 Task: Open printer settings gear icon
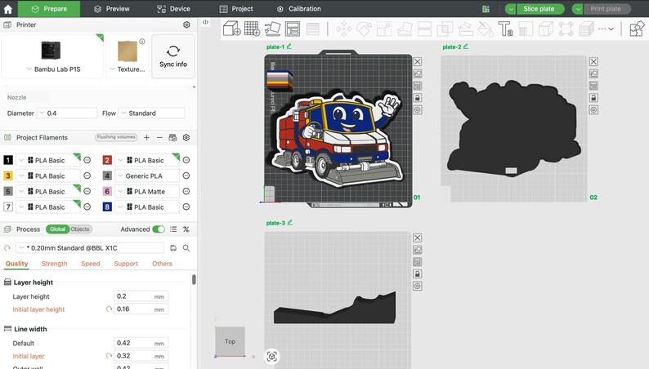coord(186,24)
